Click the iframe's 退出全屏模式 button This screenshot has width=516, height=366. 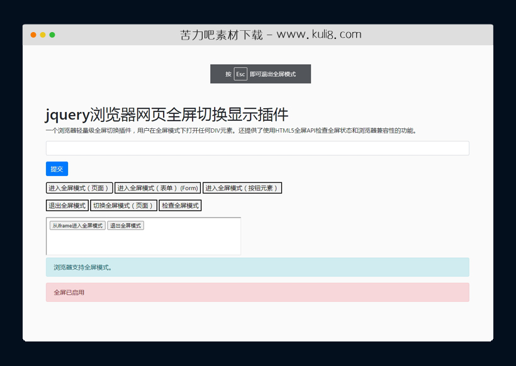click(125, 225)
